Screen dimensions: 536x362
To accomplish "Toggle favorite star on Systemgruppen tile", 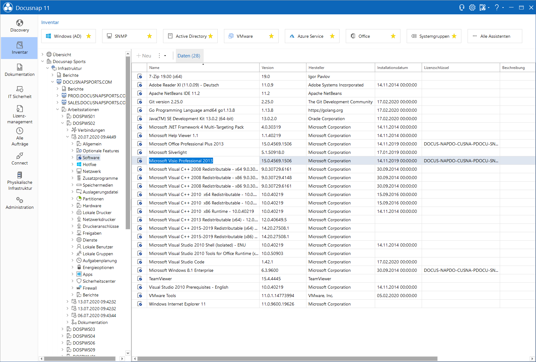I will 454,36.
